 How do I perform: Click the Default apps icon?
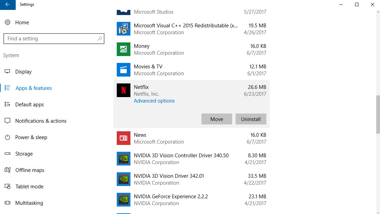pyautogui.click(x=8, y=104)
